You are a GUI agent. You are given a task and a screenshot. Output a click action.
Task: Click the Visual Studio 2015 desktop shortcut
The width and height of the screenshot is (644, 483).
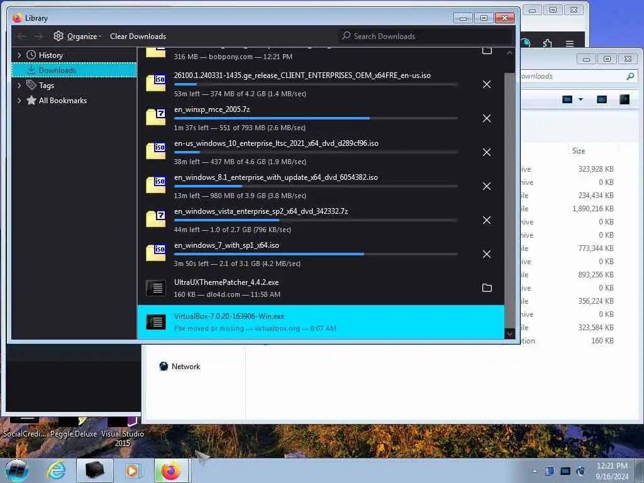point(123,433)
